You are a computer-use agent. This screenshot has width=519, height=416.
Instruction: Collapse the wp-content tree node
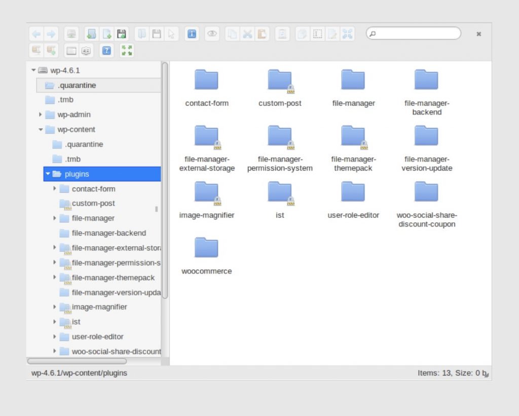[x=41, y=129]
